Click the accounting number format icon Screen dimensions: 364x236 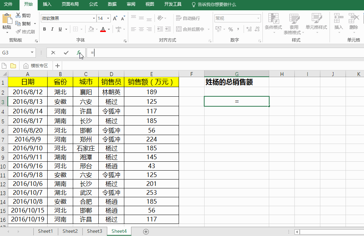click(218, 29)
